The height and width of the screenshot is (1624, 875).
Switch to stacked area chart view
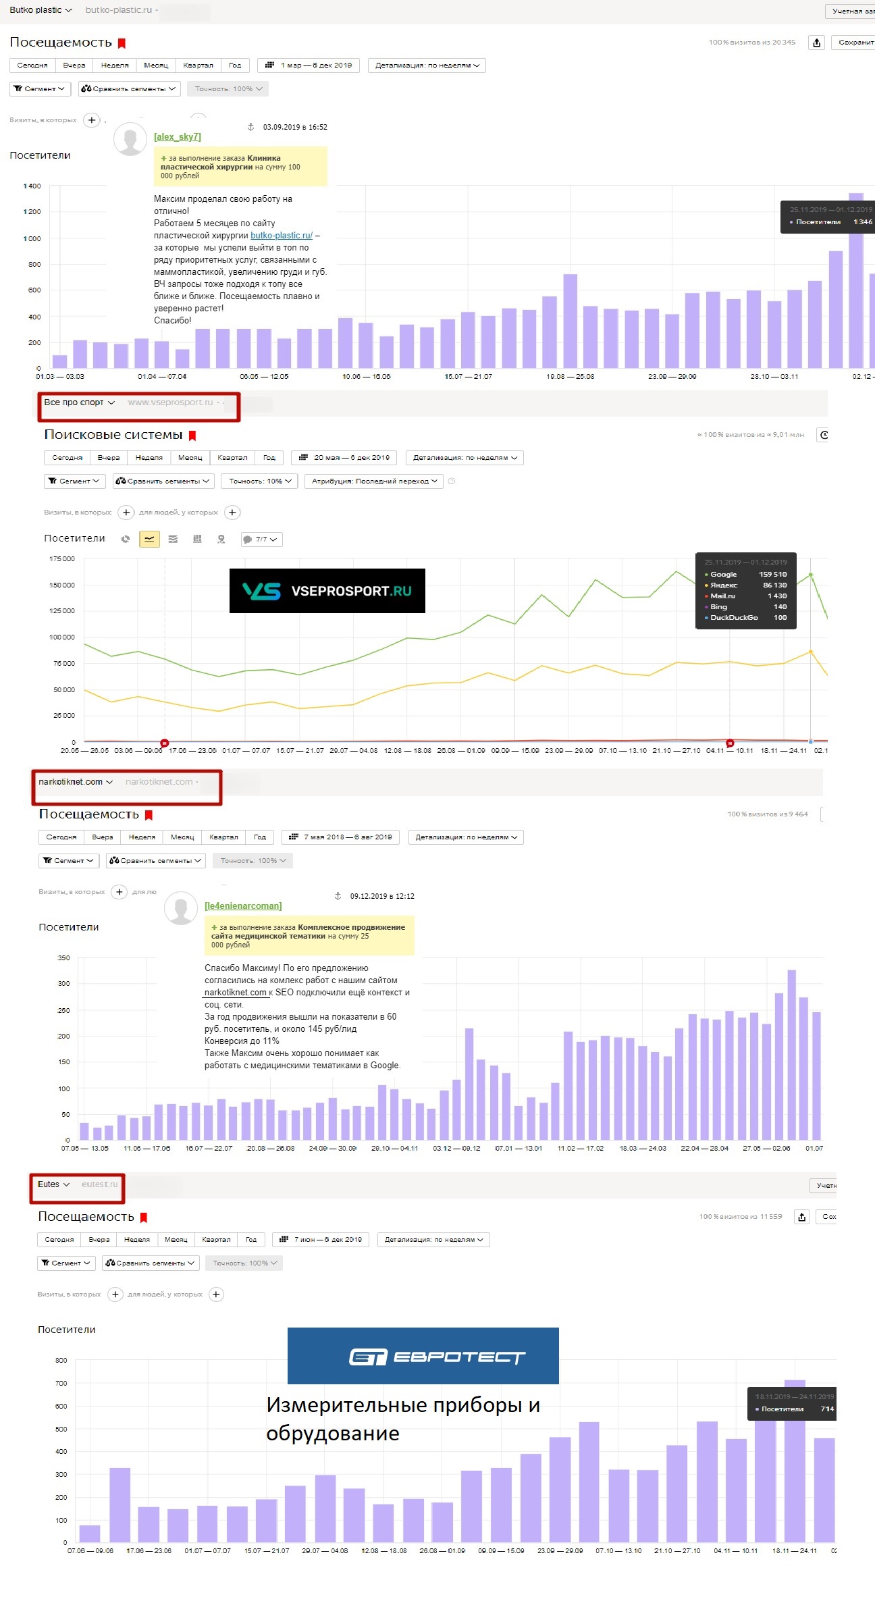[173, 539]
